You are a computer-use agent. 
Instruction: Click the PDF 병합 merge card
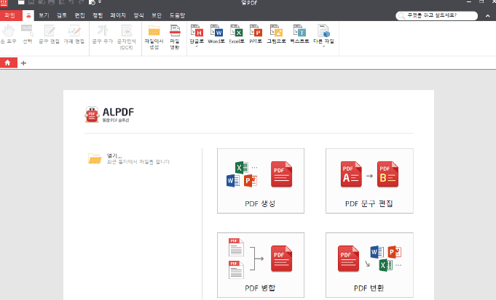261,265
